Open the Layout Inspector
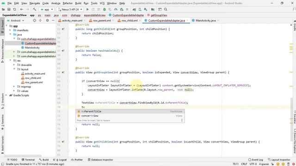The height and width of the screenshot is (166, 296). pos(279,160)
